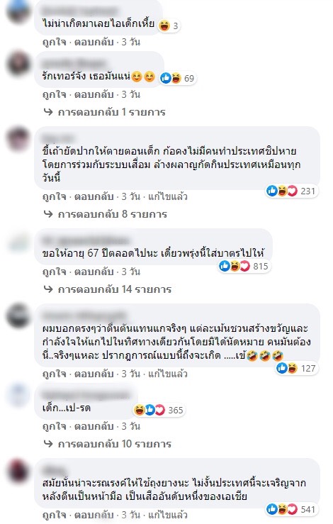Open แก้ไขแล้ว on สมัยนั้น comment

coord(168,515)
